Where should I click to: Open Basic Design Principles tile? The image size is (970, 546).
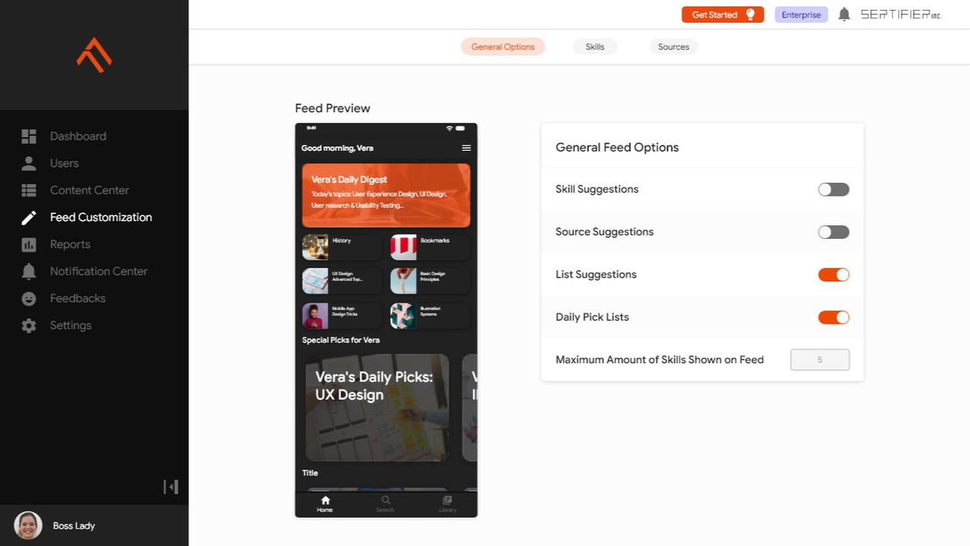click(430, 281)
